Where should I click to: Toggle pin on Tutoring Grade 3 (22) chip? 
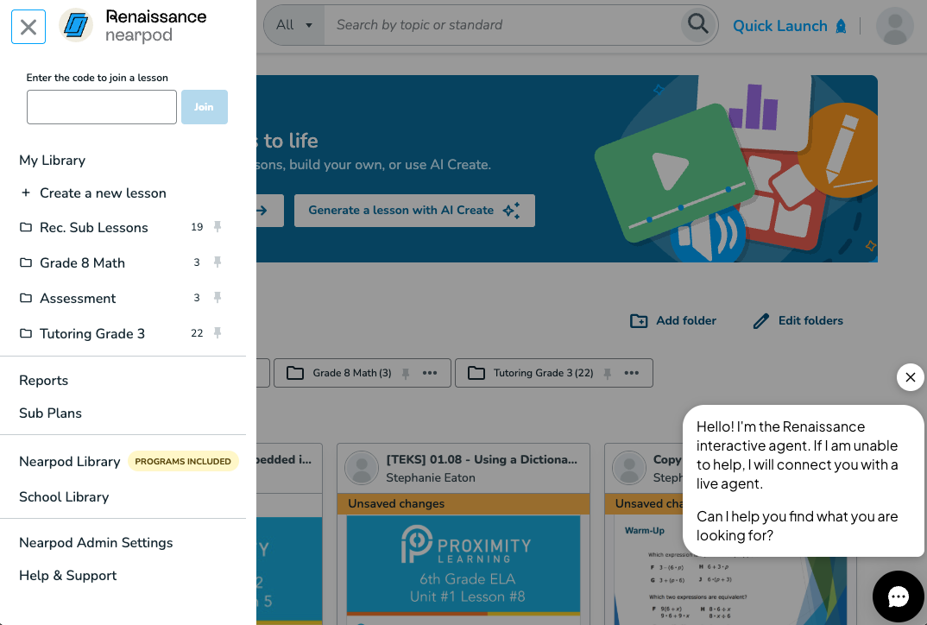pos(607,373)
